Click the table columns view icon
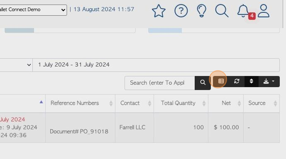The height and width of the screenshot is (159, 286). (221, 81)
